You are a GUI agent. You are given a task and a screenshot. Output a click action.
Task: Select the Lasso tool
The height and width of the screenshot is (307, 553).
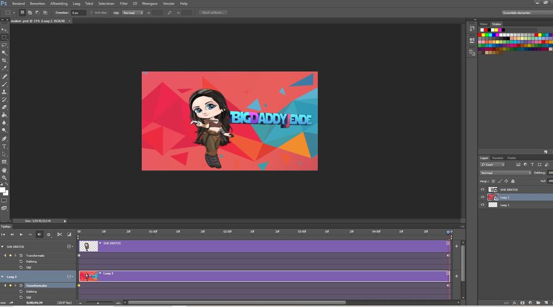(x=4, y=45)
